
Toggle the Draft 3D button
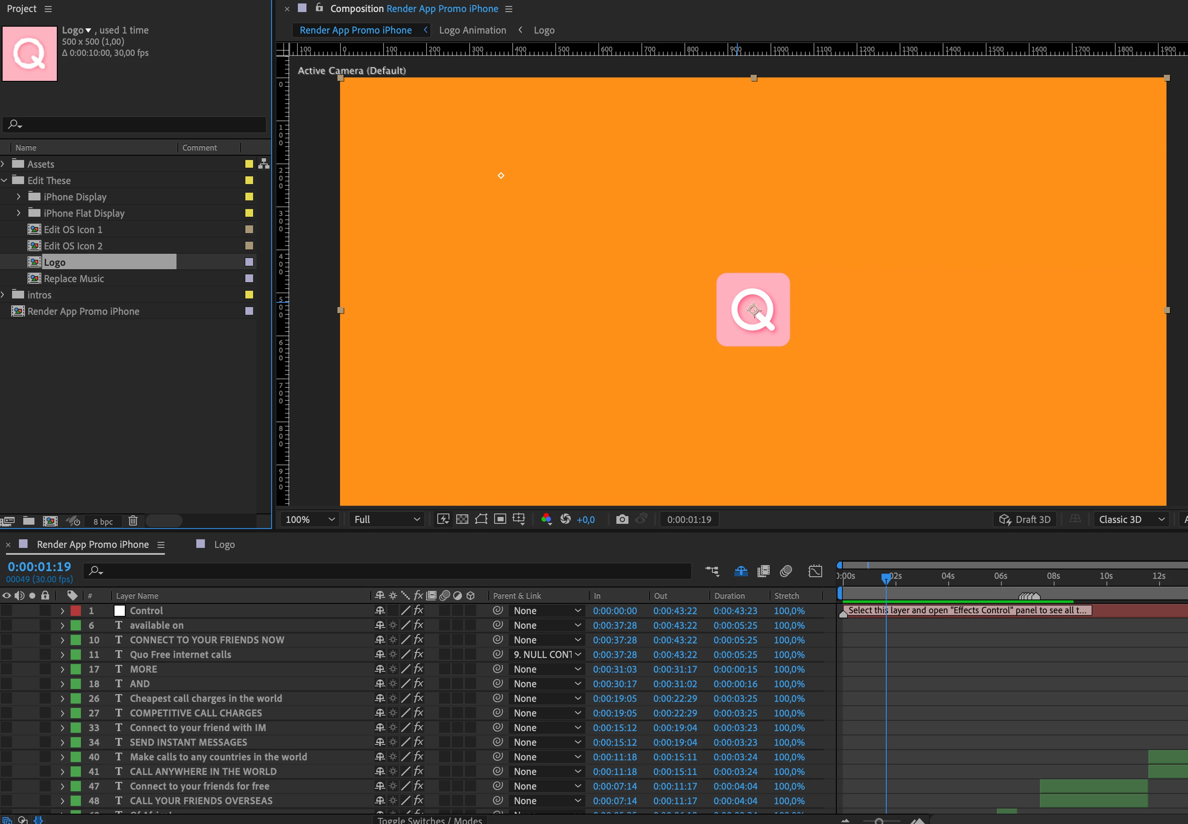(x=1025, y=520)
